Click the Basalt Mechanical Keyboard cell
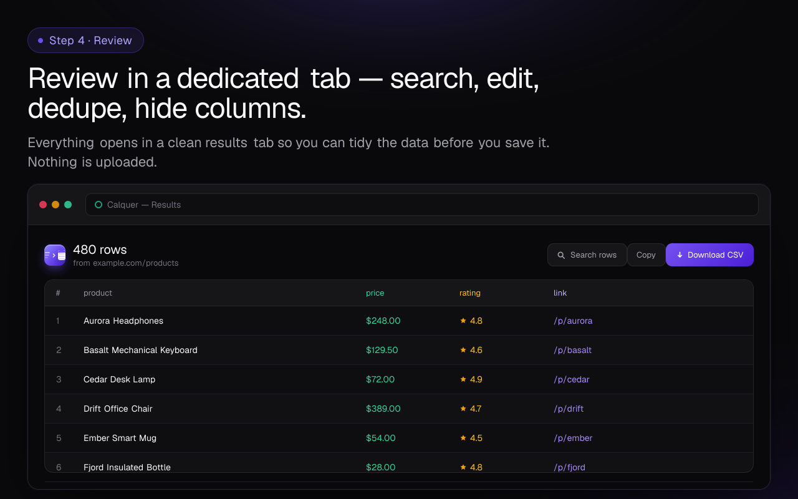This screenshot has width=798, height=499. tap(140, 351)
